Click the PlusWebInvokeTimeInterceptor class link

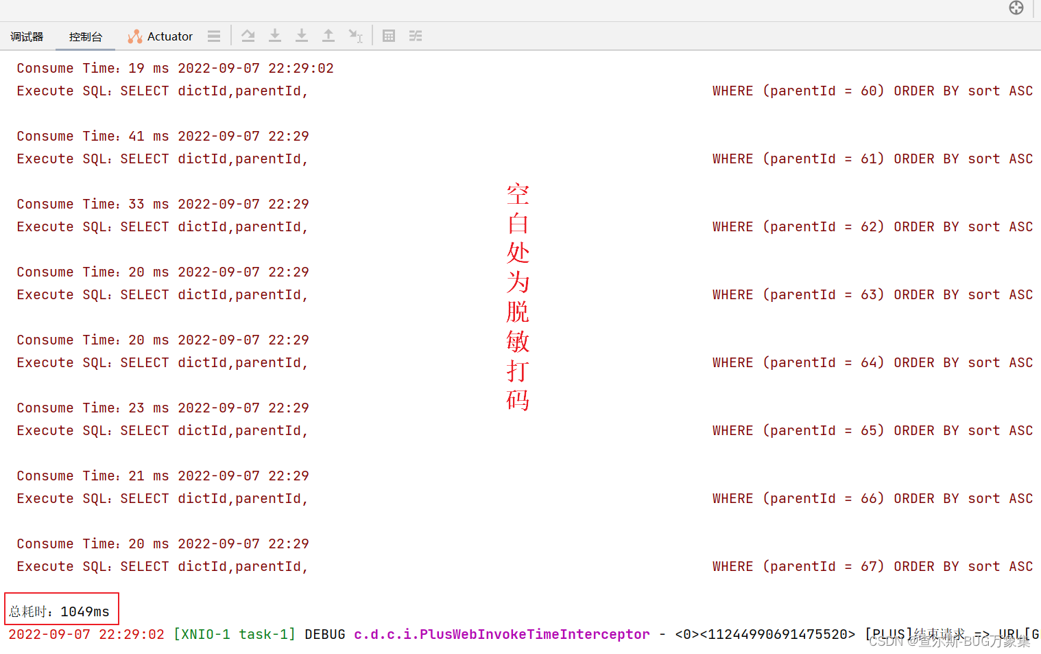click(501, 634)
